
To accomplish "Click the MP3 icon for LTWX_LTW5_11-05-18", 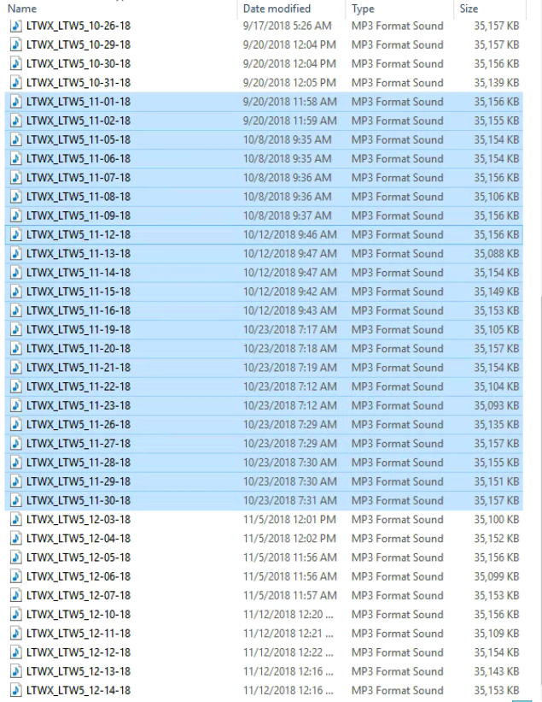I will tap(16, 139).
